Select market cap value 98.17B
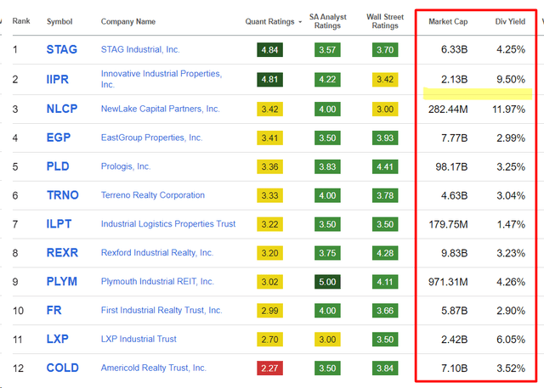The height and width of the screenshot is (388, 544). pos(451,167)
